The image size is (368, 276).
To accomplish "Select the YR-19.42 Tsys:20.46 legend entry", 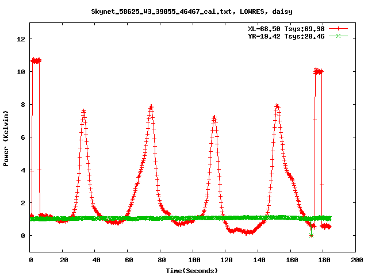I will (286, 36).
